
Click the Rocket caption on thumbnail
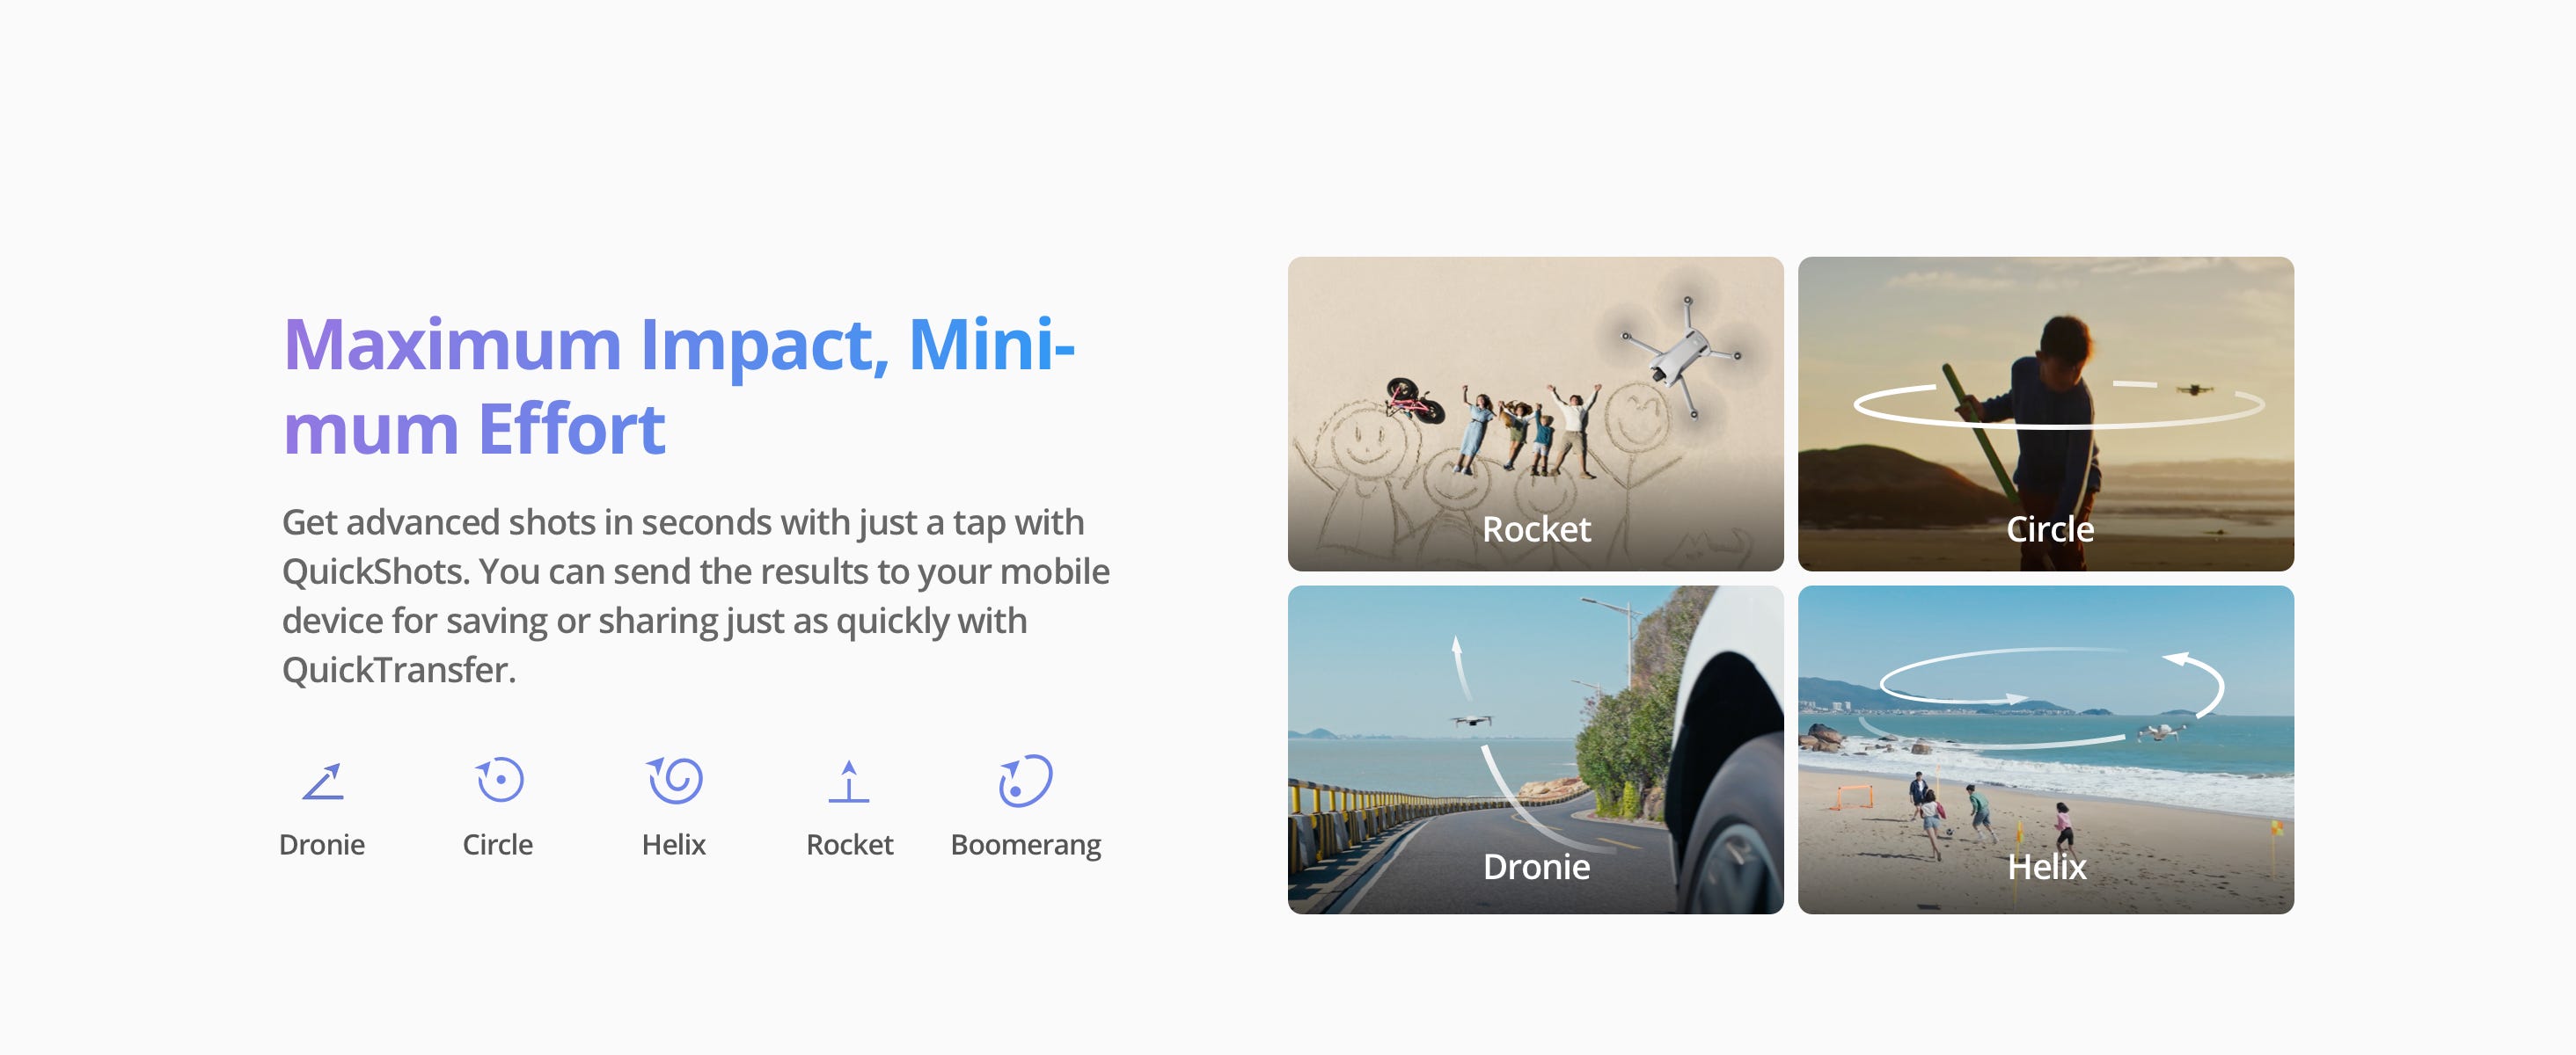pyautogui.click(x=1537, y=529)
